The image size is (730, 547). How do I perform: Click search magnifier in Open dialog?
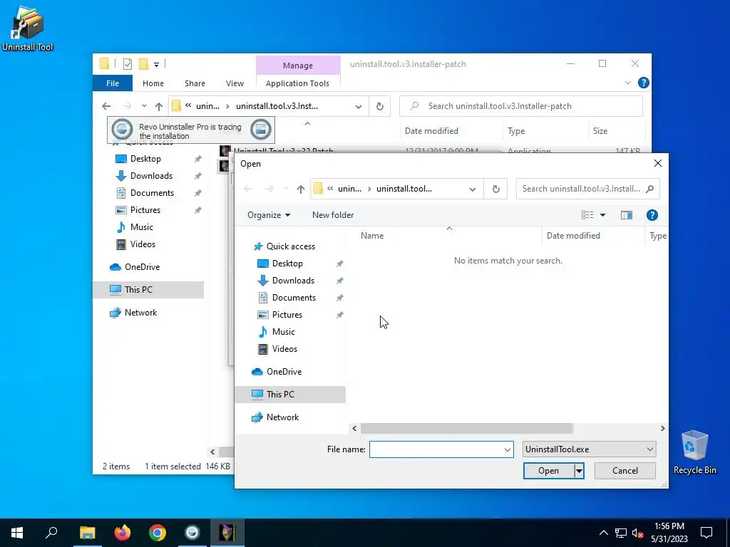pos(650,189)
